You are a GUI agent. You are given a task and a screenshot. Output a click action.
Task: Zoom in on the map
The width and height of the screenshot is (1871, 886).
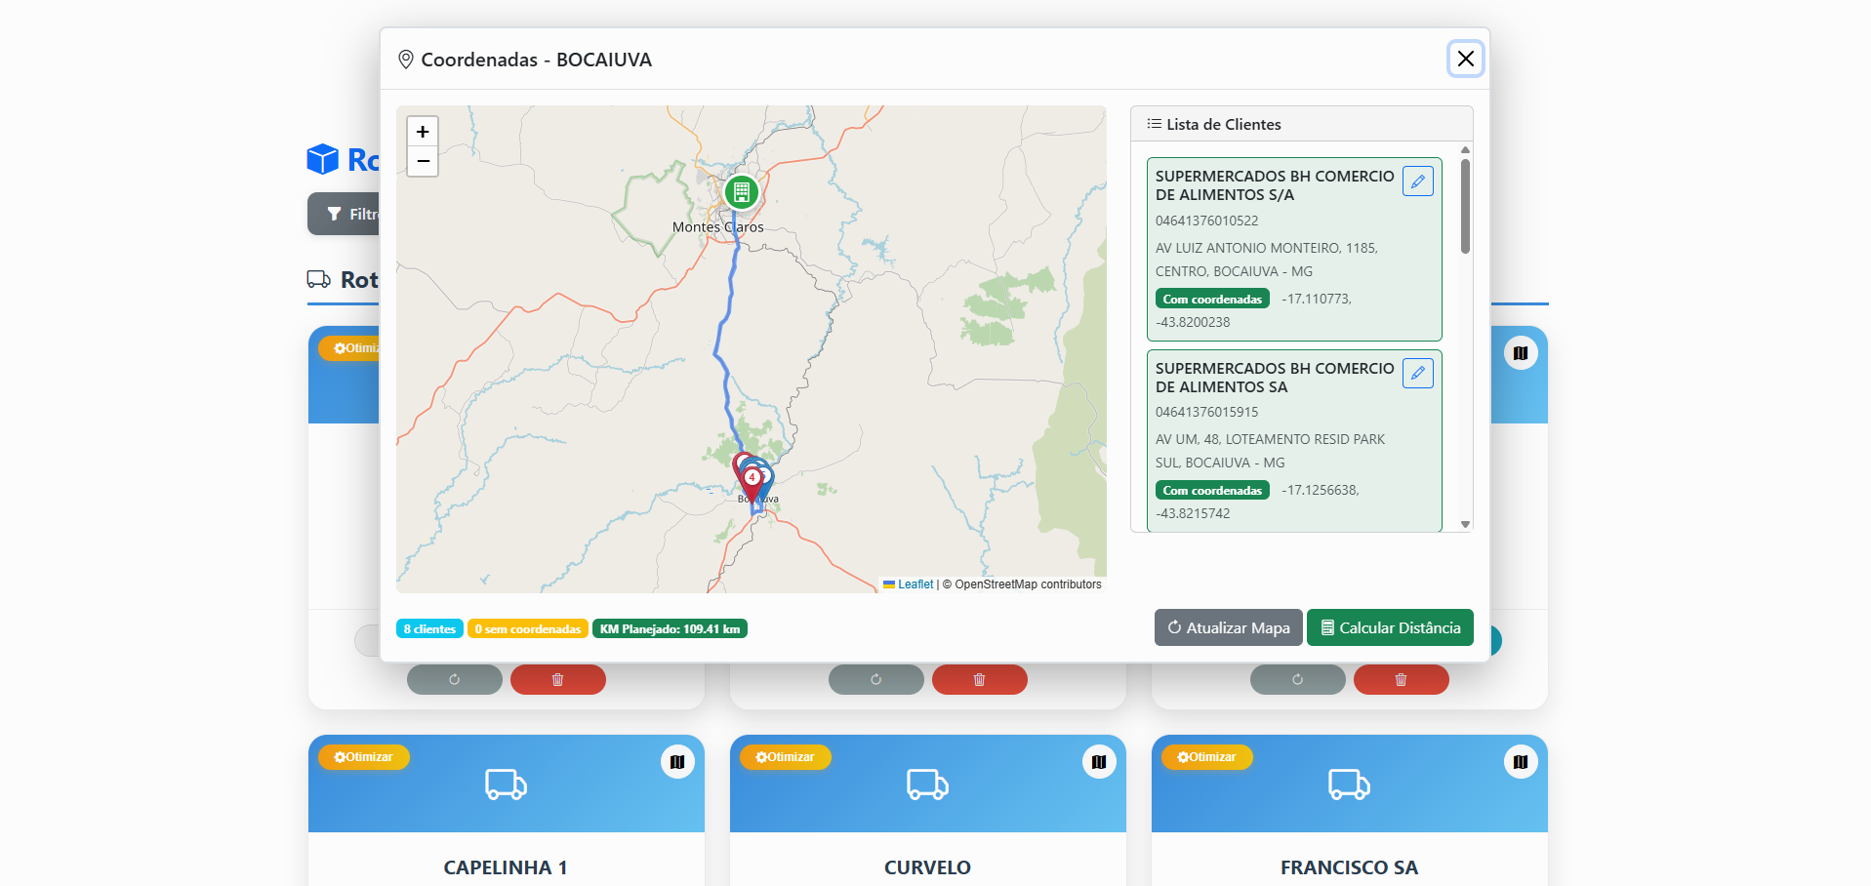coord(423,132)
